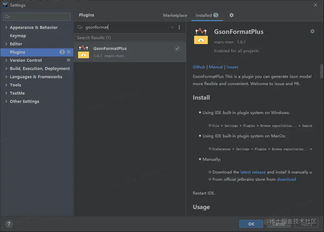The image size is (324, 232).
Task: Select Version Control in settings tree
Action: point(26,60)
